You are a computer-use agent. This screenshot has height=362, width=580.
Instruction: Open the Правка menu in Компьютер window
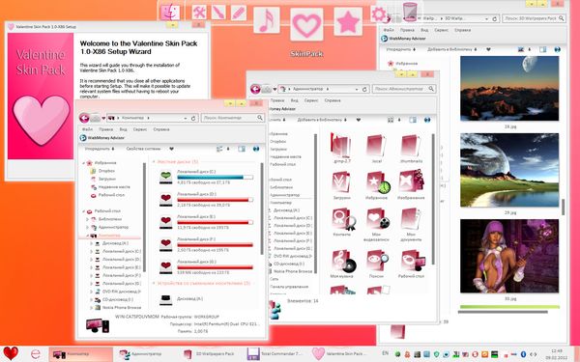click(x=105, y=129)
